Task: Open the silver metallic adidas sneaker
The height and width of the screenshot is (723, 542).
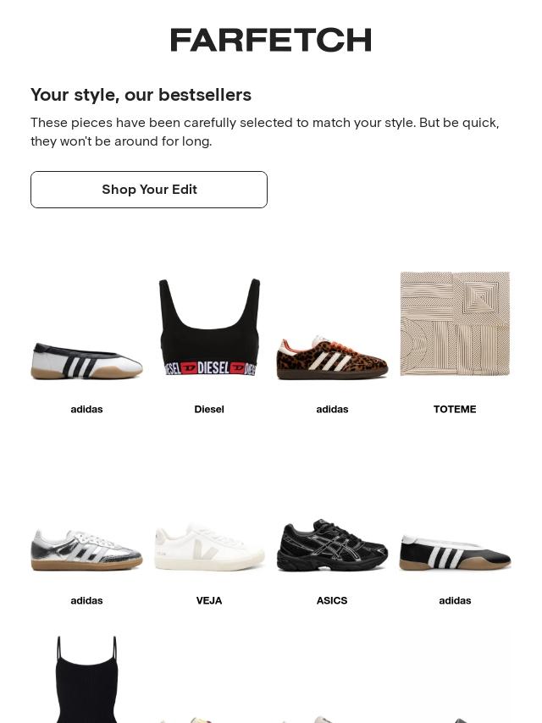Action: point(86,550)
